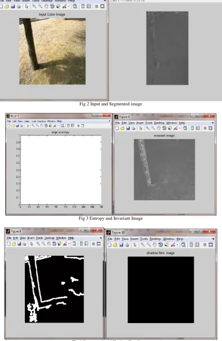Image resolution: width=222 pixels, height=341 pixels.
Task: Activate Zoom Out tool in Figure 10
Action: click(x=148, y=245)
